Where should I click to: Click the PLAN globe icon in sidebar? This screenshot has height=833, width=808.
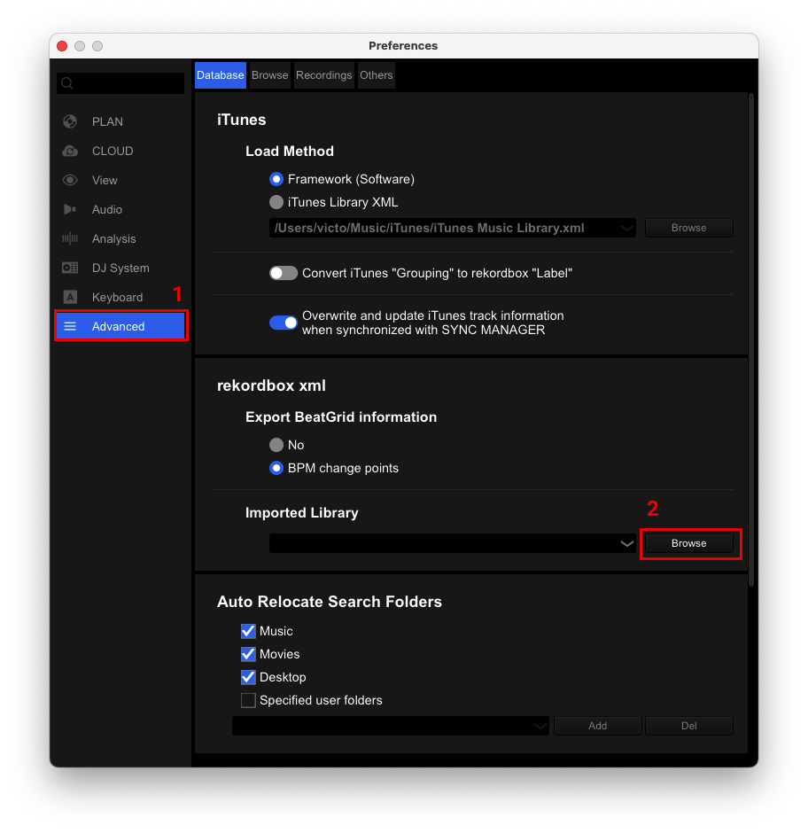coord(70,121)
